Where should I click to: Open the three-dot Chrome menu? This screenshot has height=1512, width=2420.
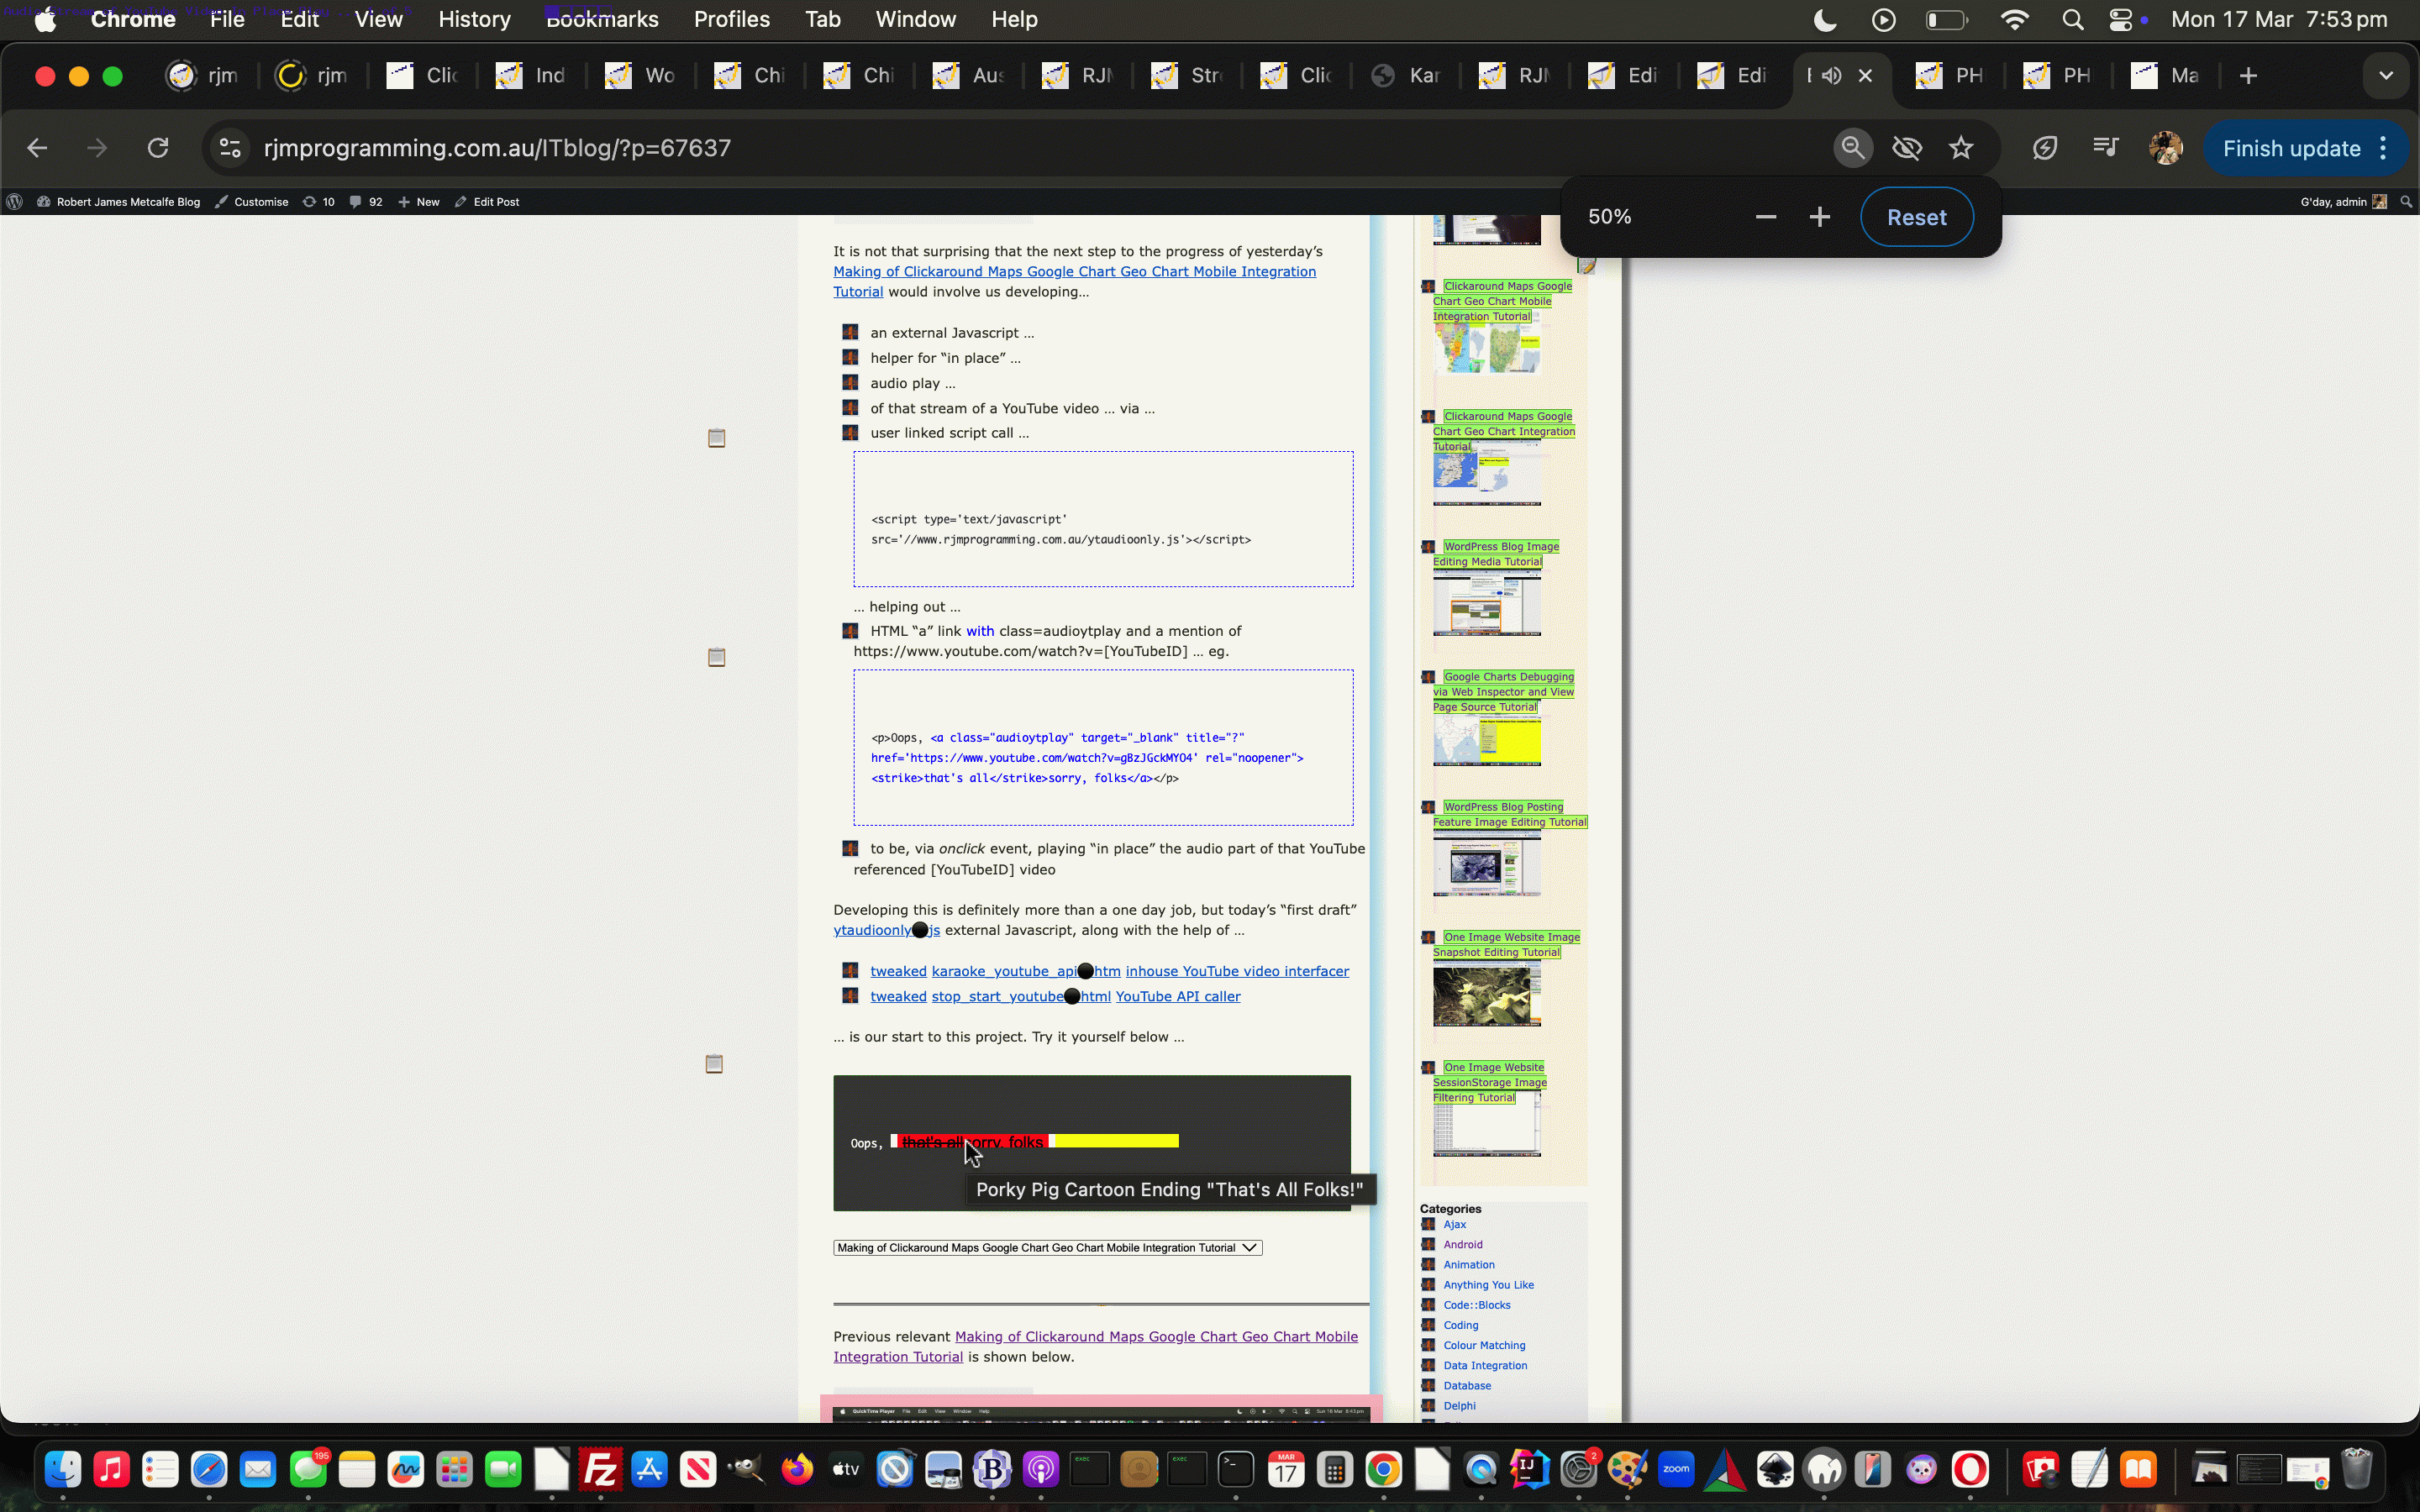(x=2384, y=148)
